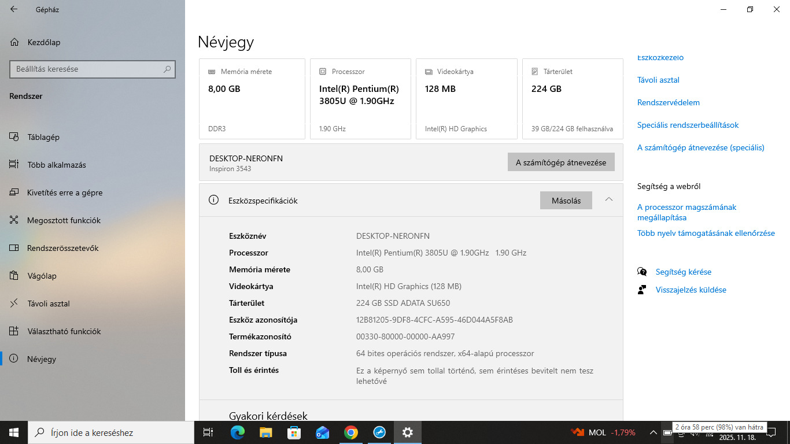Click the taskbar search box
The height and width of the screenshot is (444, 790).
pos(111,432)
